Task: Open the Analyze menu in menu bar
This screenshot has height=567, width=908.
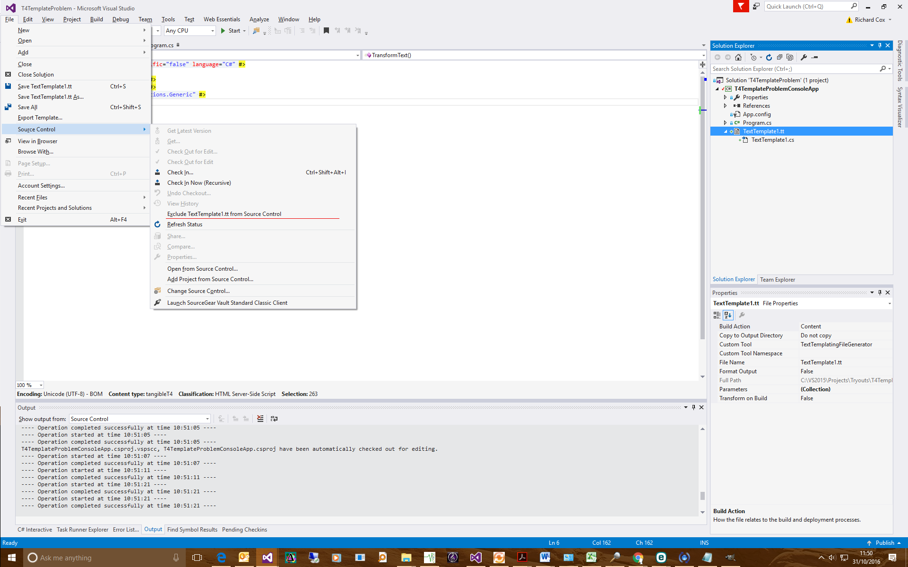Action: click(259, 19)
